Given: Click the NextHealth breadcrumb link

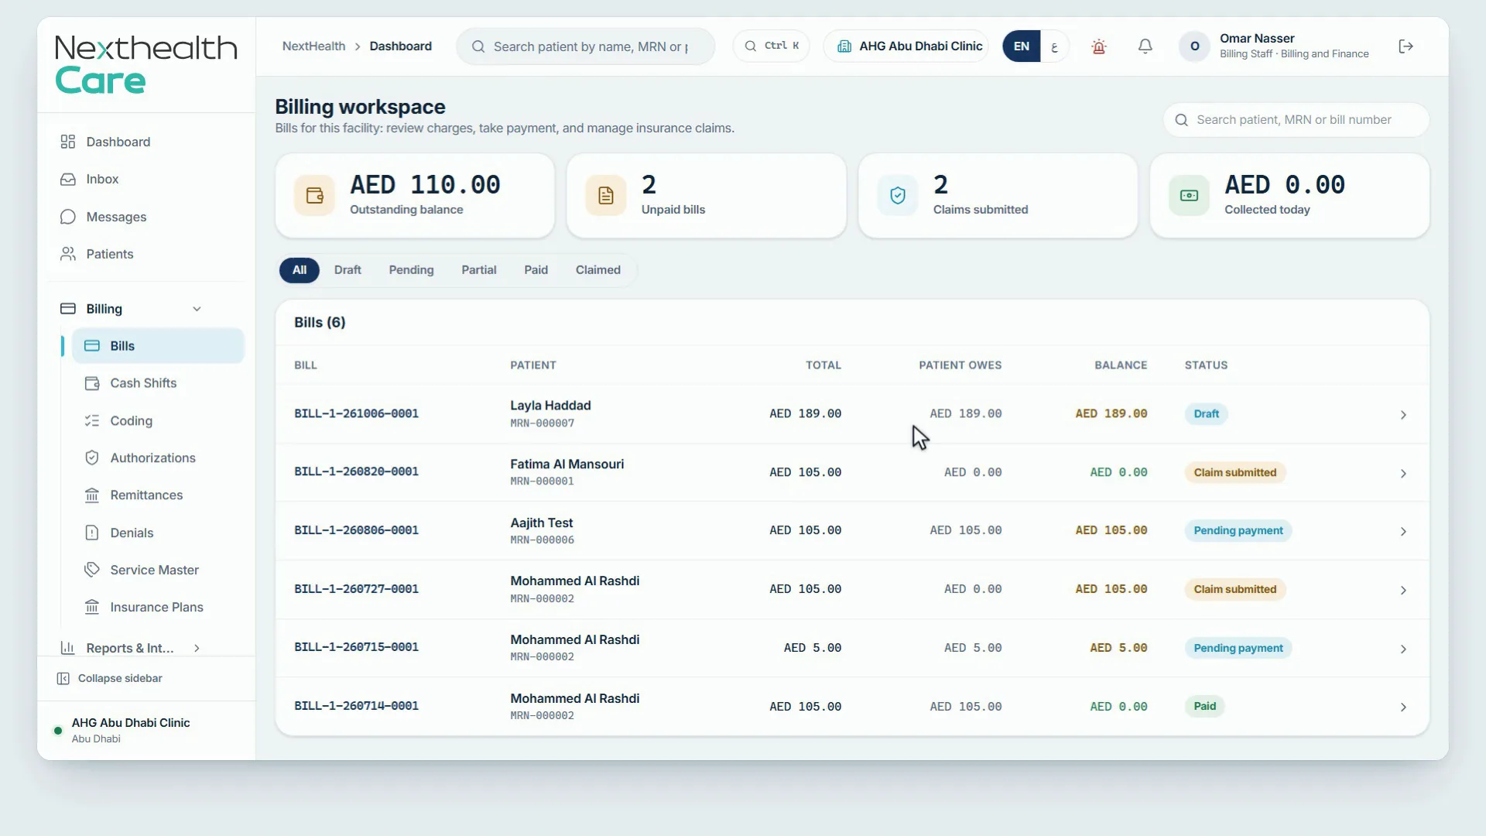Looking at the screenshot, I should click(313, 46).
